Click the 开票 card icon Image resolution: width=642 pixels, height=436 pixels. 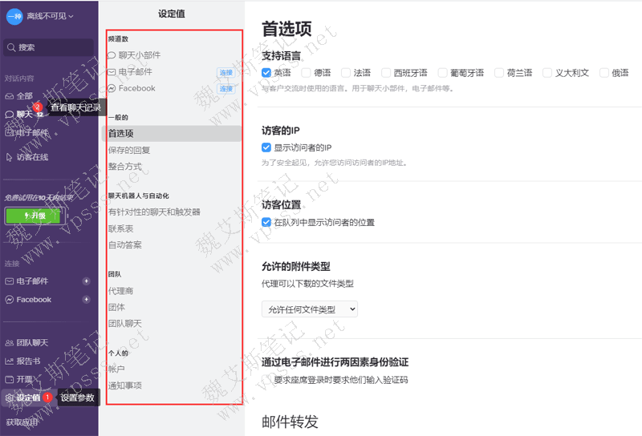(9, 380)
